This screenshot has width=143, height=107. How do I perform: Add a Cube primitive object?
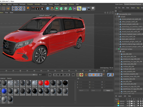click(x=48, y=9)
